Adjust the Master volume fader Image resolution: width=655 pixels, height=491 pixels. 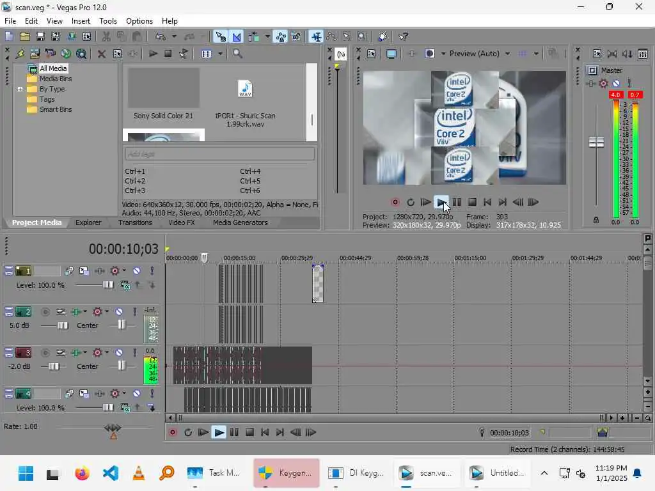coord(596,143)
